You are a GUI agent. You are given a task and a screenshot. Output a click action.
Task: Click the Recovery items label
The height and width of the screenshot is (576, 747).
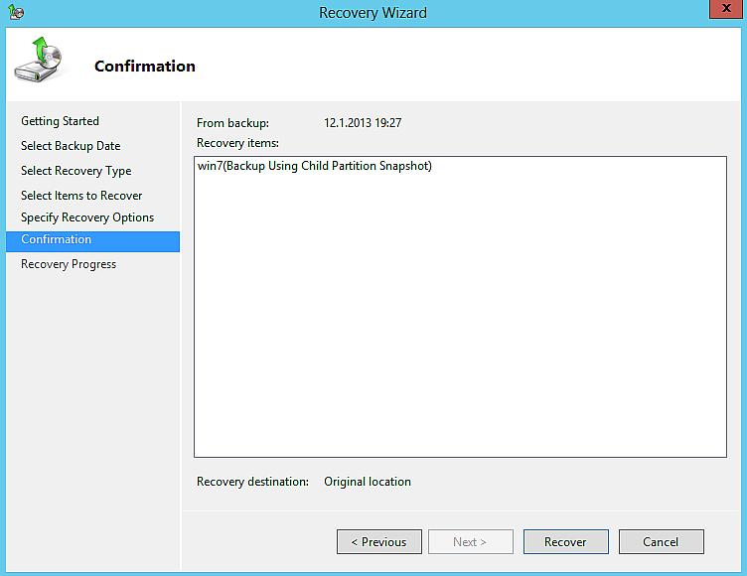tap(237, 143)
